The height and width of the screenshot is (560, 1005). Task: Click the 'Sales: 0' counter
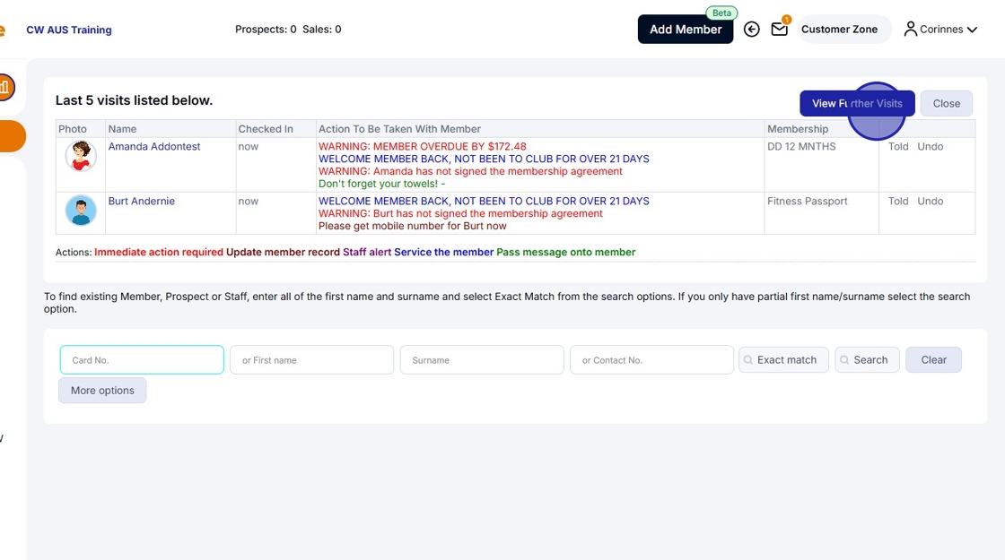[322, 30]
